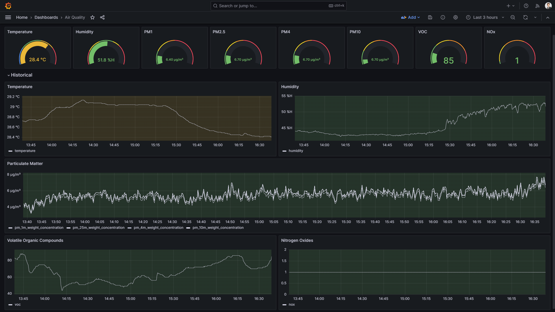
Task: Star the Air Quality dashboard
Action: click(x=92, y=17)
